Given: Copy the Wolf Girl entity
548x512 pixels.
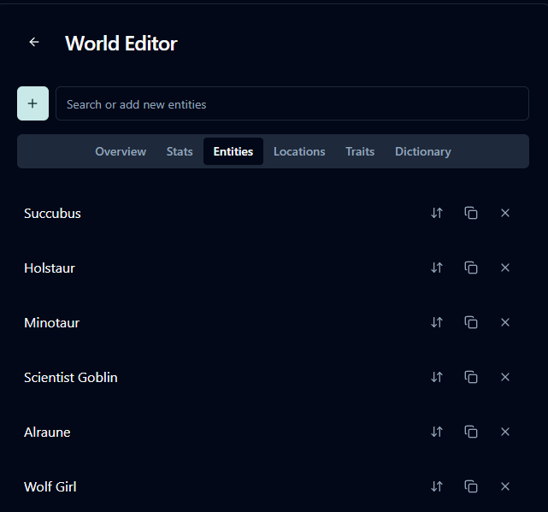Looking at the screenshot, I should (x=471, y=486).
